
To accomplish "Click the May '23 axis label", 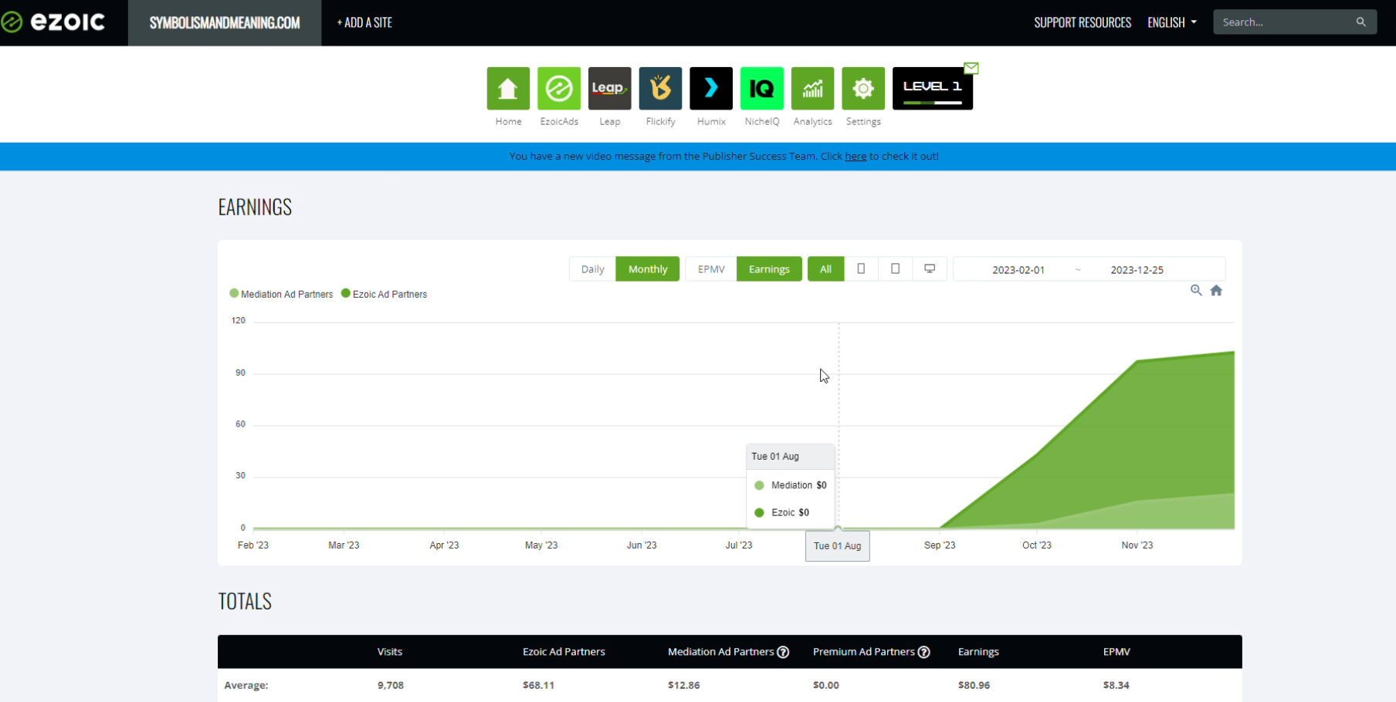I will [541, 545].
